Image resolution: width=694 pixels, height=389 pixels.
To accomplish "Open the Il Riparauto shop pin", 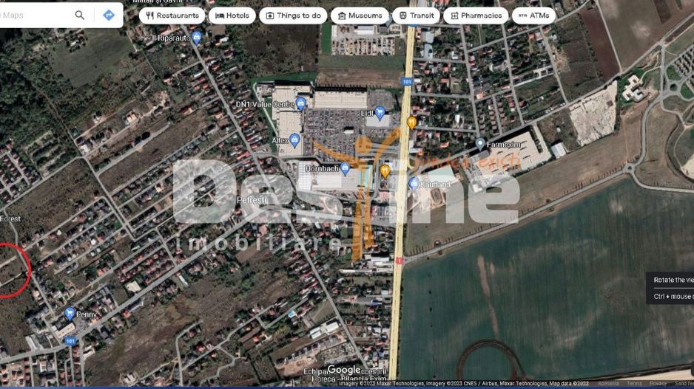I will pos(197,38).
